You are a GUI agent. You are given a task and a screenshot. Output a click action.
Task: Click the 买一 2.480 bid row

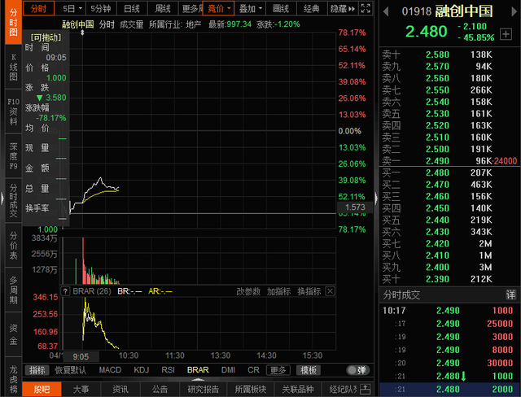pyautogui.click(x=449, y=172)
